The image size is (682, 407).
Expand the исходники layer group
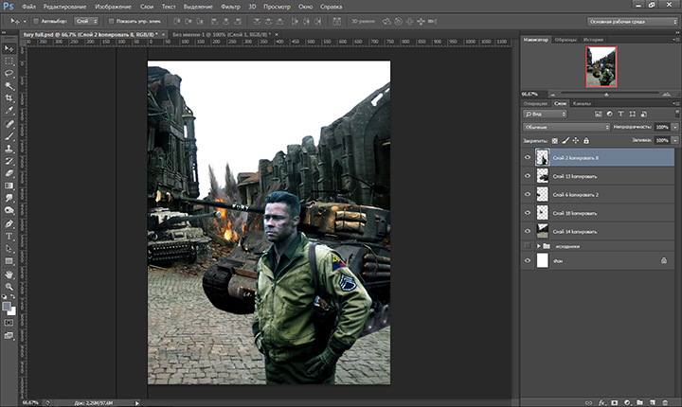pos(539,245)
